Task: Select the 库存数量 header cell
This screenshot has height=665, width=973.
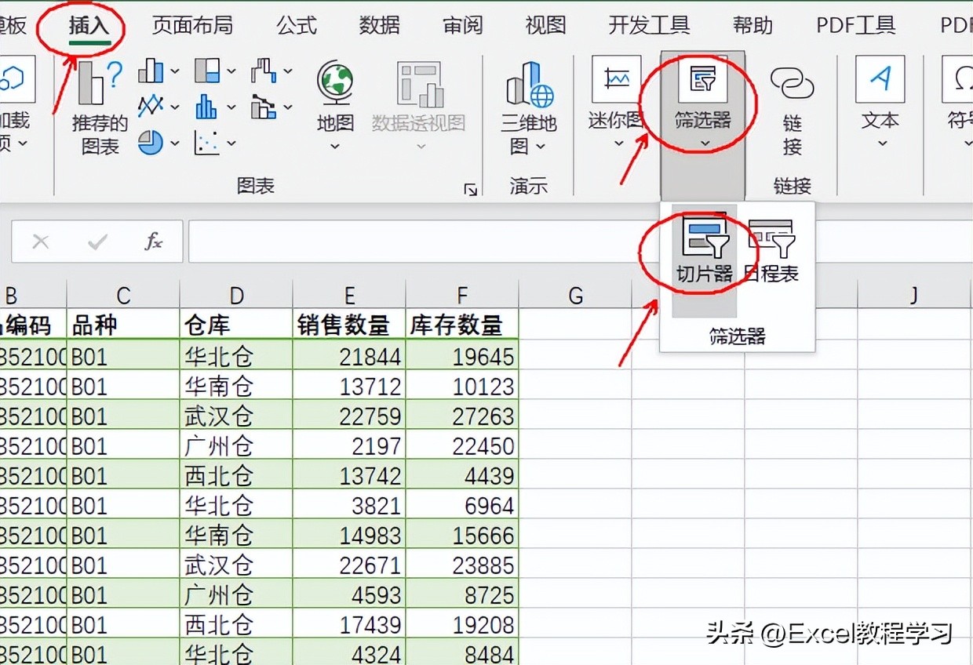Action: (x=462, y=325)
